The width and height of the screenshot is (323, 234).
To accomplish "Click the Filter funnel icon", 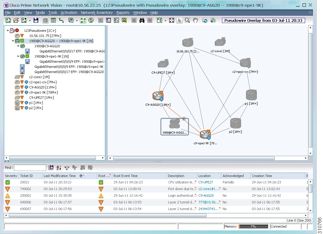I will (67, 168).
